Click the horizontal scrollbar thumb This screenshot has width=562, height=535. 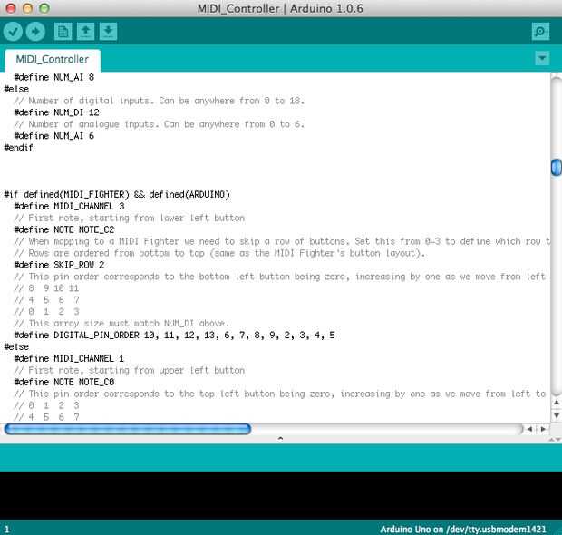point(128,429)
